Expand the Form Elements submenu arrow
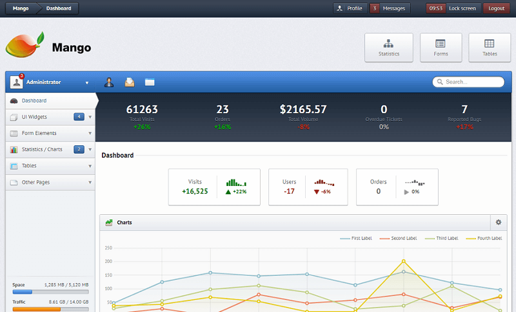The width and height of the screenshot is (516, 312). [90, 133]
